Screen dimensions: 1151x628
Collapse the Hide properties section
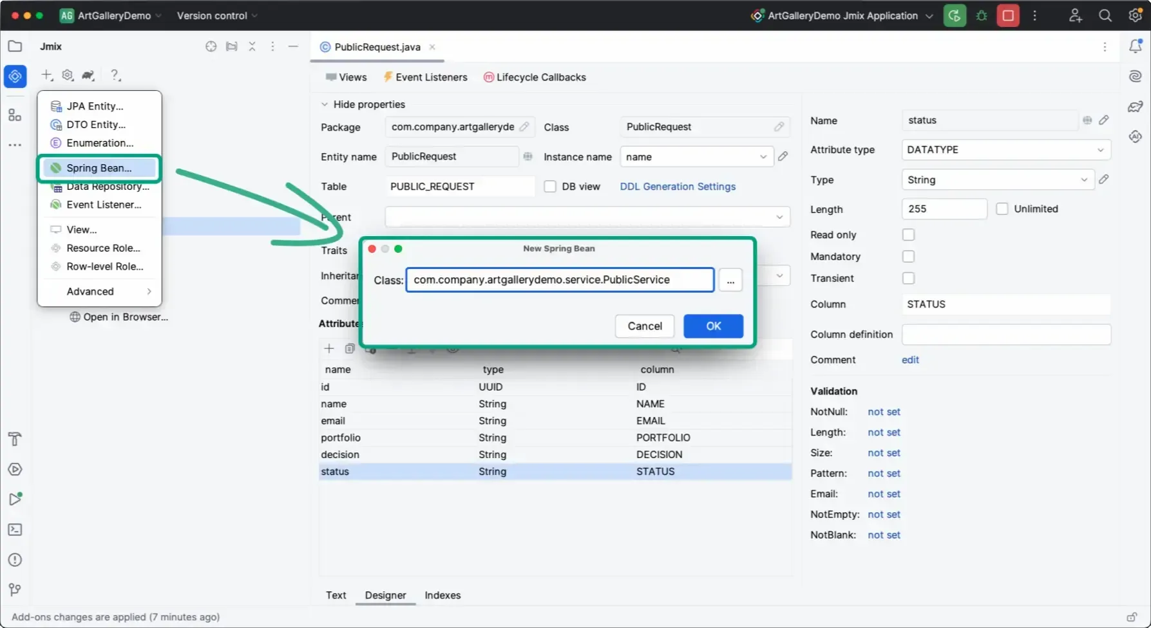tap(325, 104)
